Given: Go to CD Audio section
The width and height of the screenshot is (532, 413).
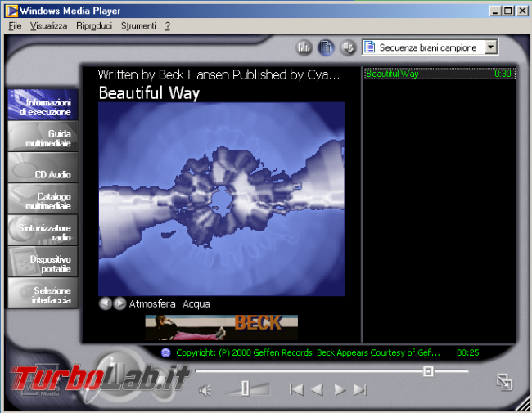Looking at the screenshot, I should (43, 168).
